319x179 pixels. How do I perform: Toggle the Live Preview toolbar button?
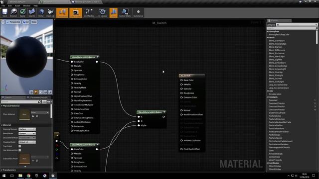pos(76,12)
